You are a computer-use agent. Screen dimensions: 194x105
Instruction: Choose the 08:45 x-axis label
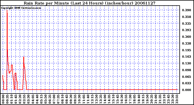tap(67, 99)
